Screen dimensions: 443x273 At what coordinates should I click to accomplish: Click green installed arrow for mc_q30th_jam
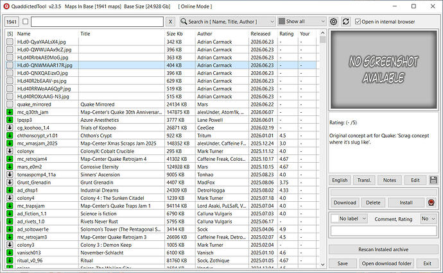click(10, 112)
